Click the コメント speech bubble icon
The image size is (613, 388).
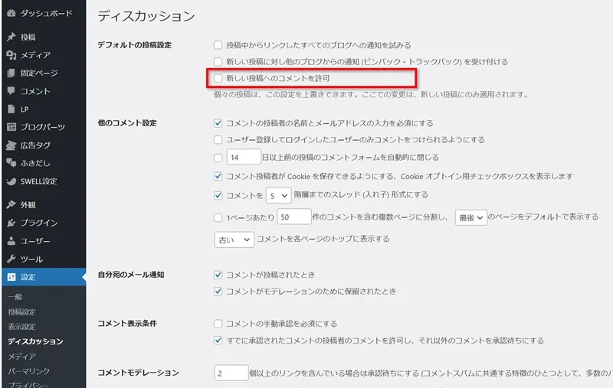tap(11, 91)
